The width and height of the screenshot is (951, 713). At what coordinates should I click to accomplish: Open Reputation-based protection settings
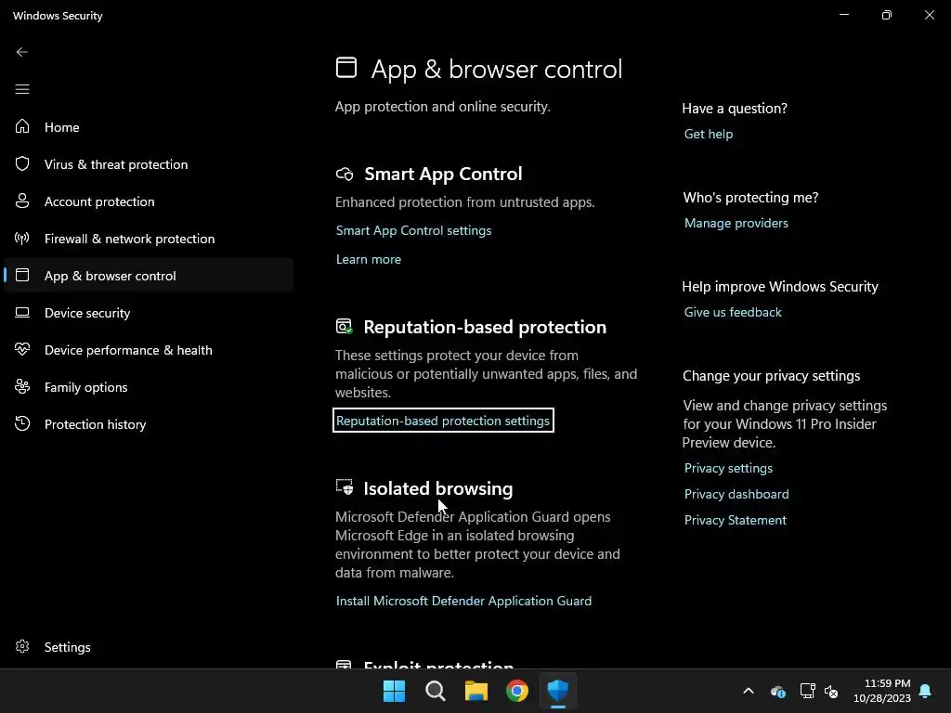coord(443,421)
